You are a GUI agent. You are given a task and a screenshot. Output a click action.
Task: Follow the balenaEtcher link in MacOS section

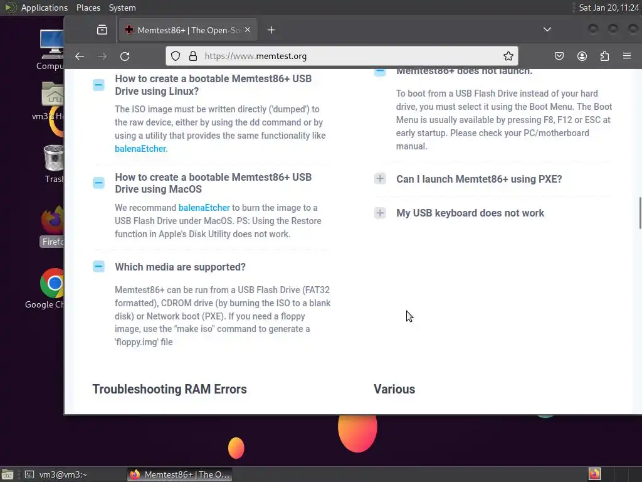tap(204, 208)
